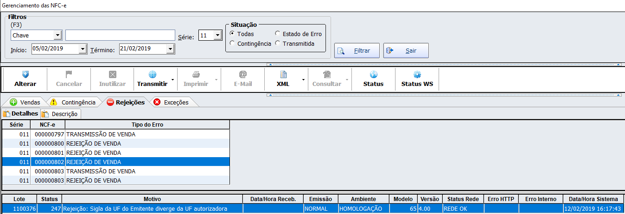Open the Série combo box
The height and width of the screenshot is (214, 625).
click(x=217, y=36)
